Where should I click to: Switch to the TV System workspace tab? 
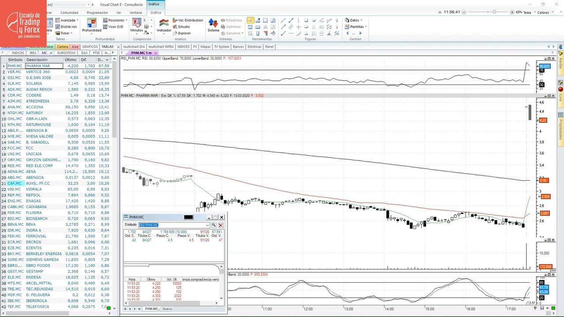tap(221, 47)
